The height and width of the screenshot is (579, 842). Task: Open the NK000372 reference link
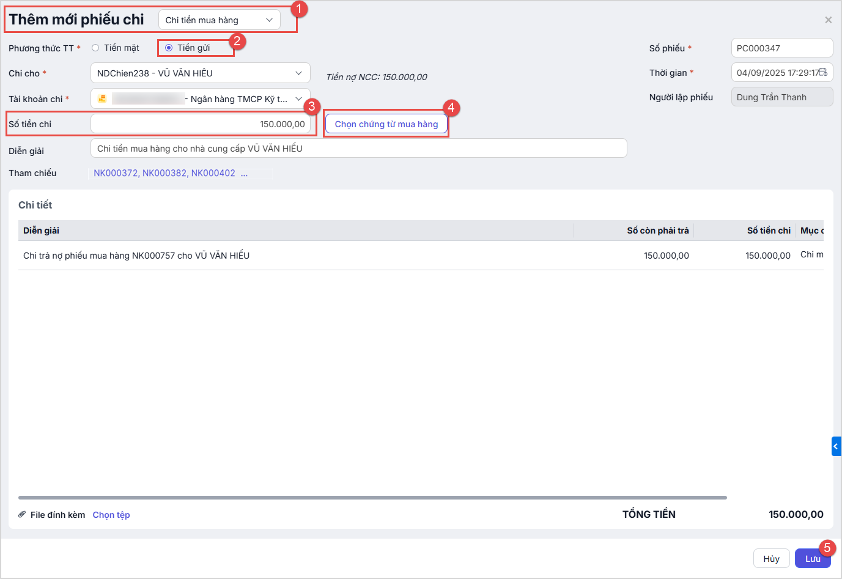[116, 173]
